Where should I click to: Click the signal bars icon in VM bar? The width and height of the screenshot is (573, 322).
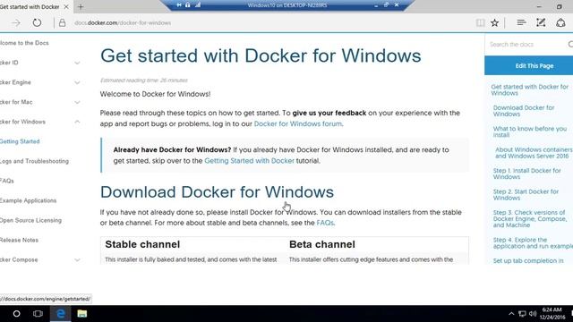click(x=198, y=5)
